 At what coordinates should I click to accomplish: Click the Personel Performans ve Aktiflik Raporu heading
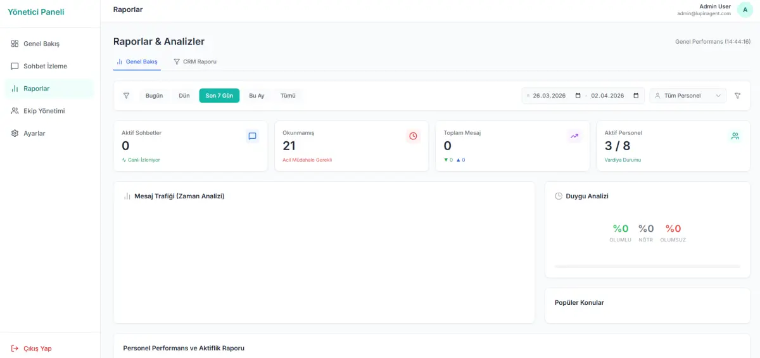[184, 348]
